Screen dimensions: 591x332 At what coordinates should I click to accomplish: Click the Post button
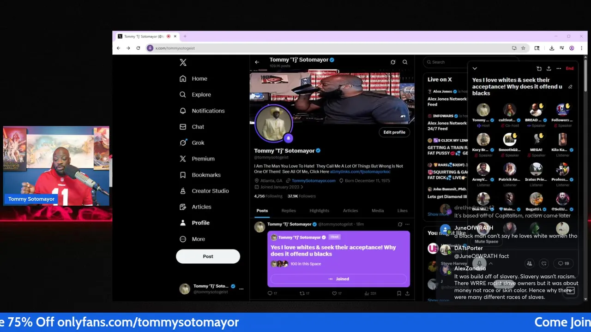pyautogui.click(x=208, y=256)
